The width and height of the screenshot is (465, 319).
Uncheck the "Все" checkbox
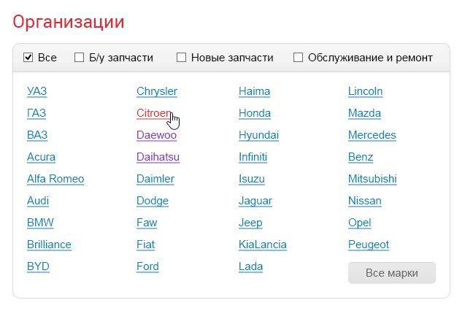[28, 57]
